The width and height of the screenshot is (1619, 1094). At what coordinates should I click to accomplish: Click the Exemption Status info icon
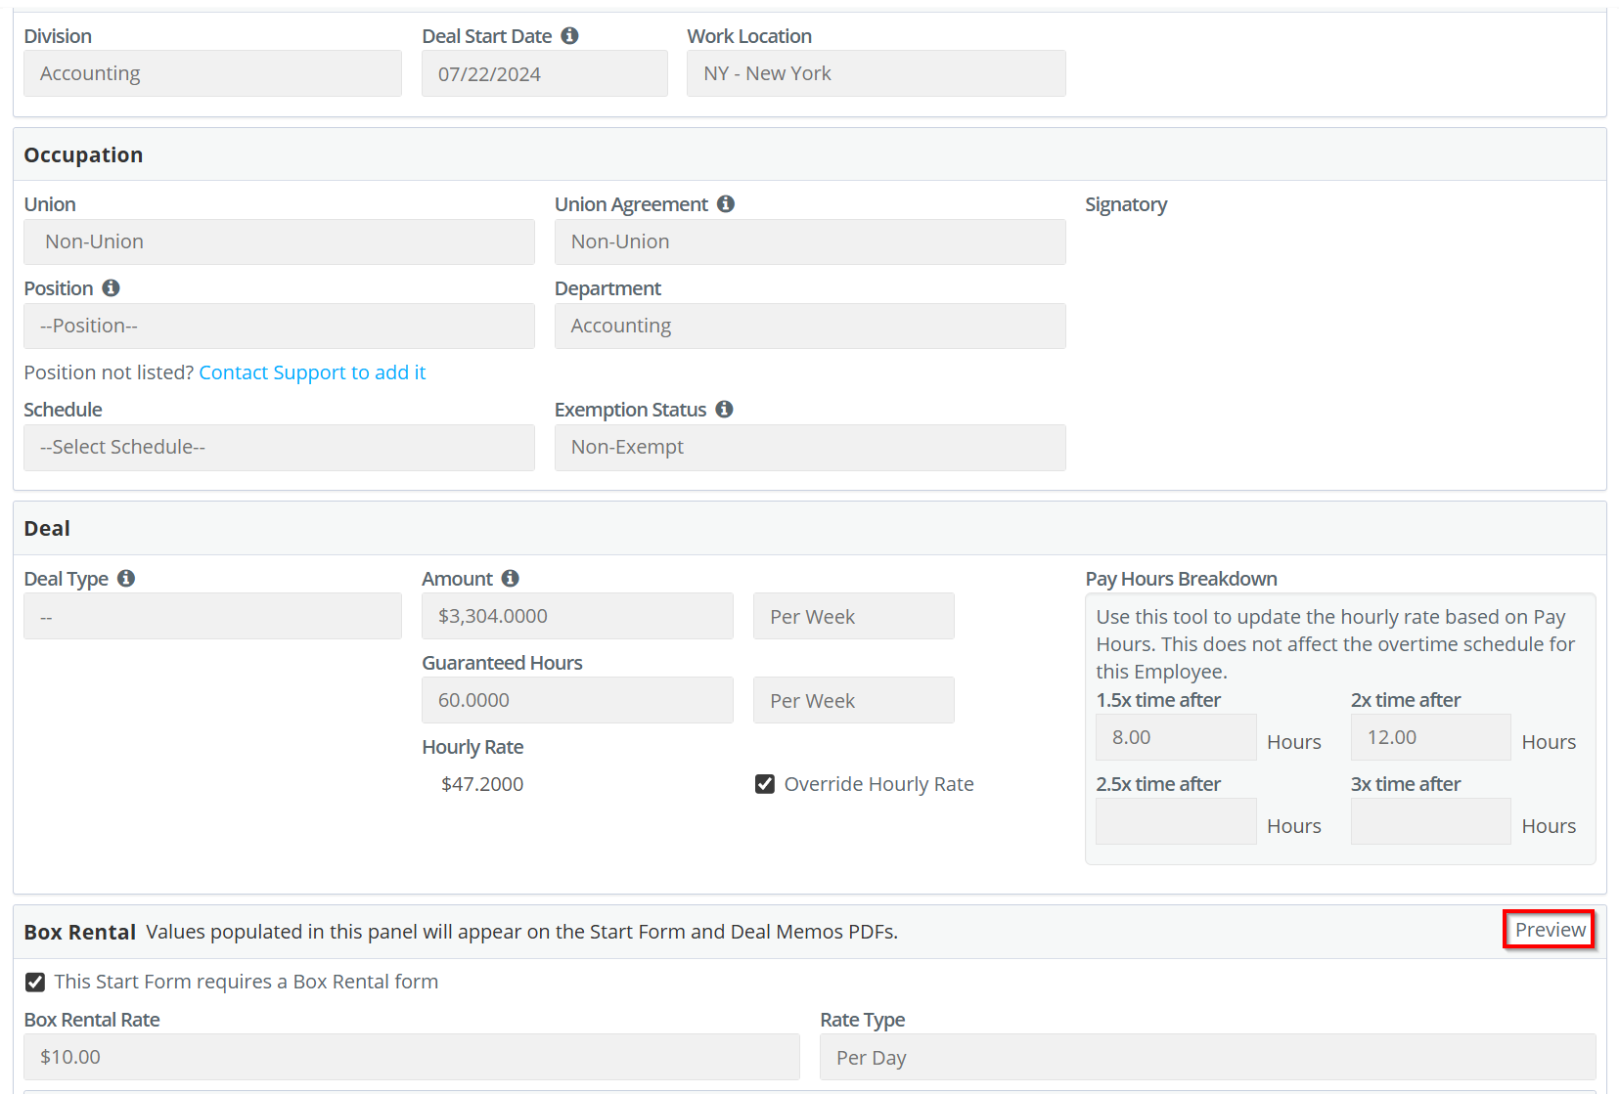[x=724, y=410]
